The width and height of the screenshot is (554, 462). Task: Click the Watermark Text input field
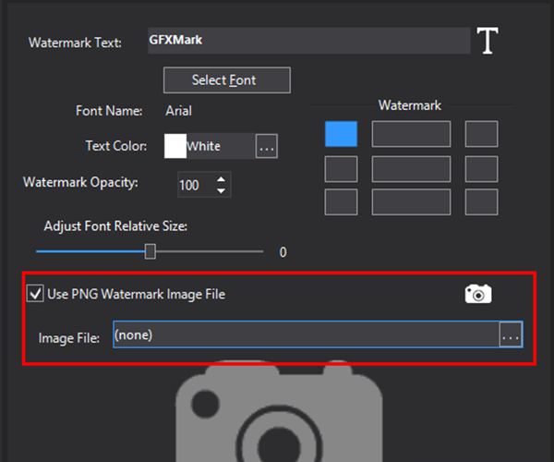pos(309,41)
